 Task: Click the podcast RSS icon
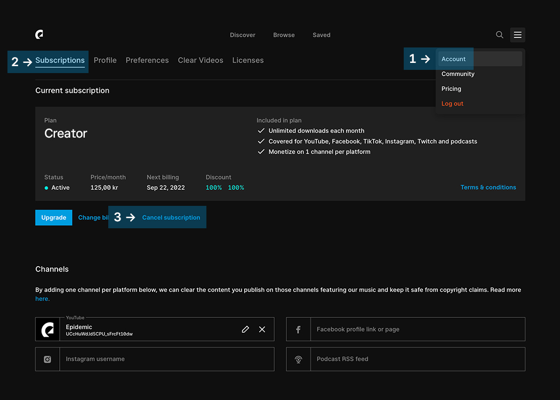[x=298, y=359]
